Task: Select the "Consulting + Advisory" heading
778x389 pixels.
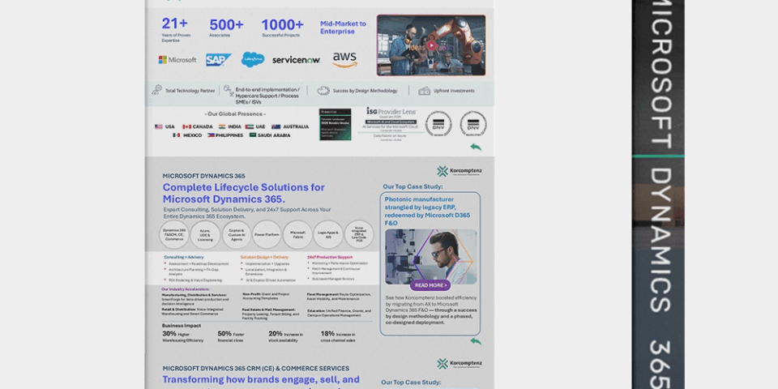Action: click(184, 257)
